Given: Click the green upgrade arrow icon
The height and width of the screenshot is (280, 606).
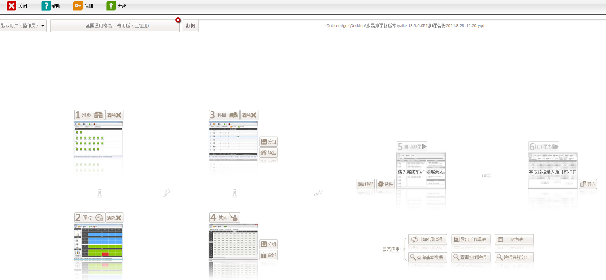Looking at the screenshot, I should [111, 6].
